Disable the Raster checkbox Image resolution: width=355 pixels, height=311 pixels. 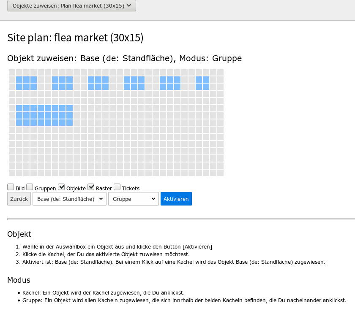[x=91, y=187]
